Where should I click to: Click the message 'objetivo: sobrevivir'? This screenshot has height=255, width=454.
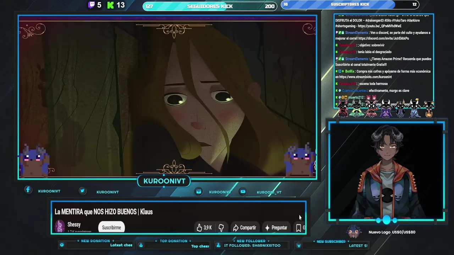pos(372,45)
